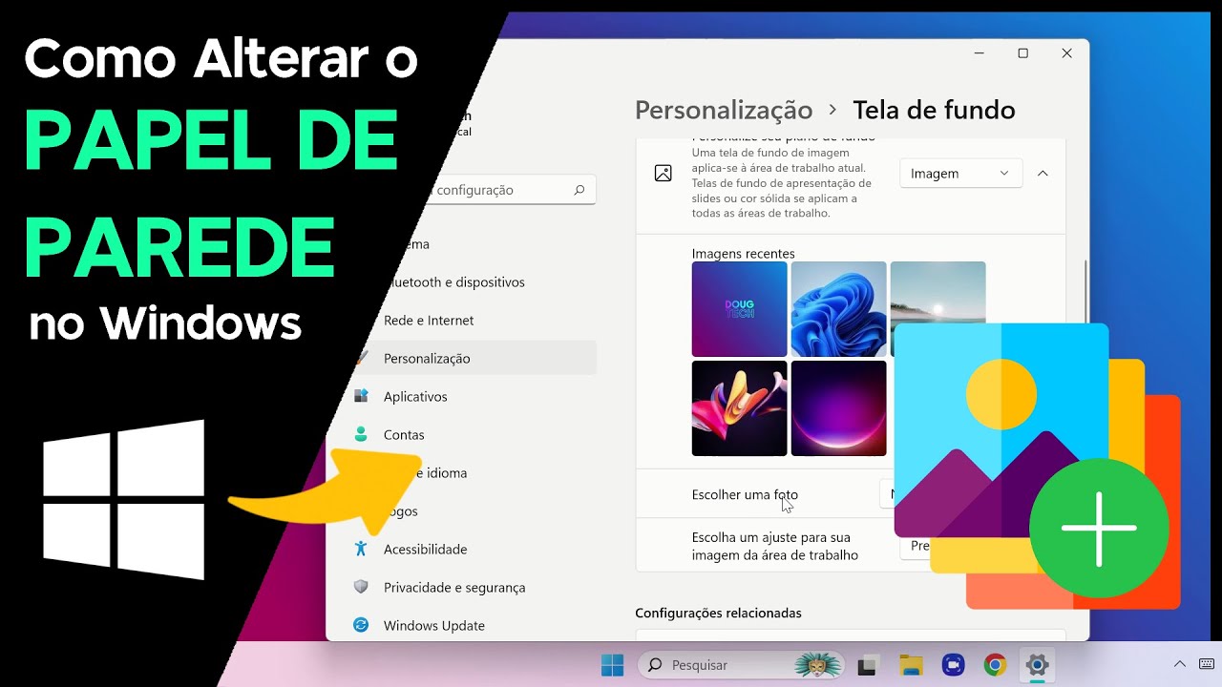Go to Contas settings
Screen dimensions: 1222x687
404,435
